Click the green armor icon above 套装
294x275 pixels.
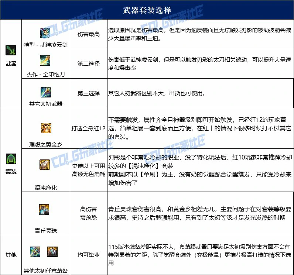point(11,159)
